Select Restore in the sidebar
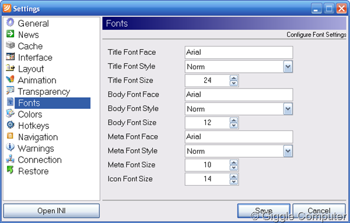The width and height of the screenshot is (350, 223). point(33,171)
